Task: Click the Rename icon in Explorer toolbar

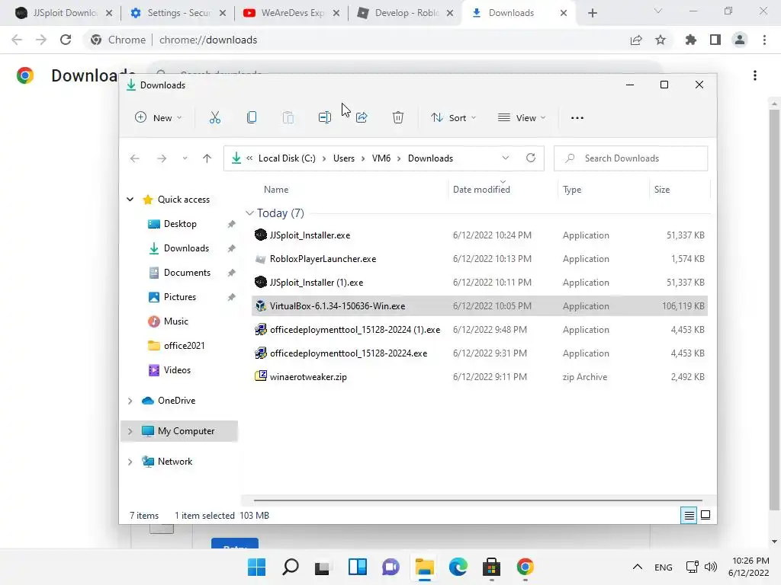Action: [x=325, y=118]
